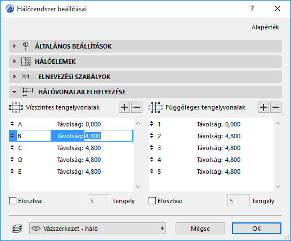Click the grid line placement icon
The image size is (291, 241).
click(28, 92)
